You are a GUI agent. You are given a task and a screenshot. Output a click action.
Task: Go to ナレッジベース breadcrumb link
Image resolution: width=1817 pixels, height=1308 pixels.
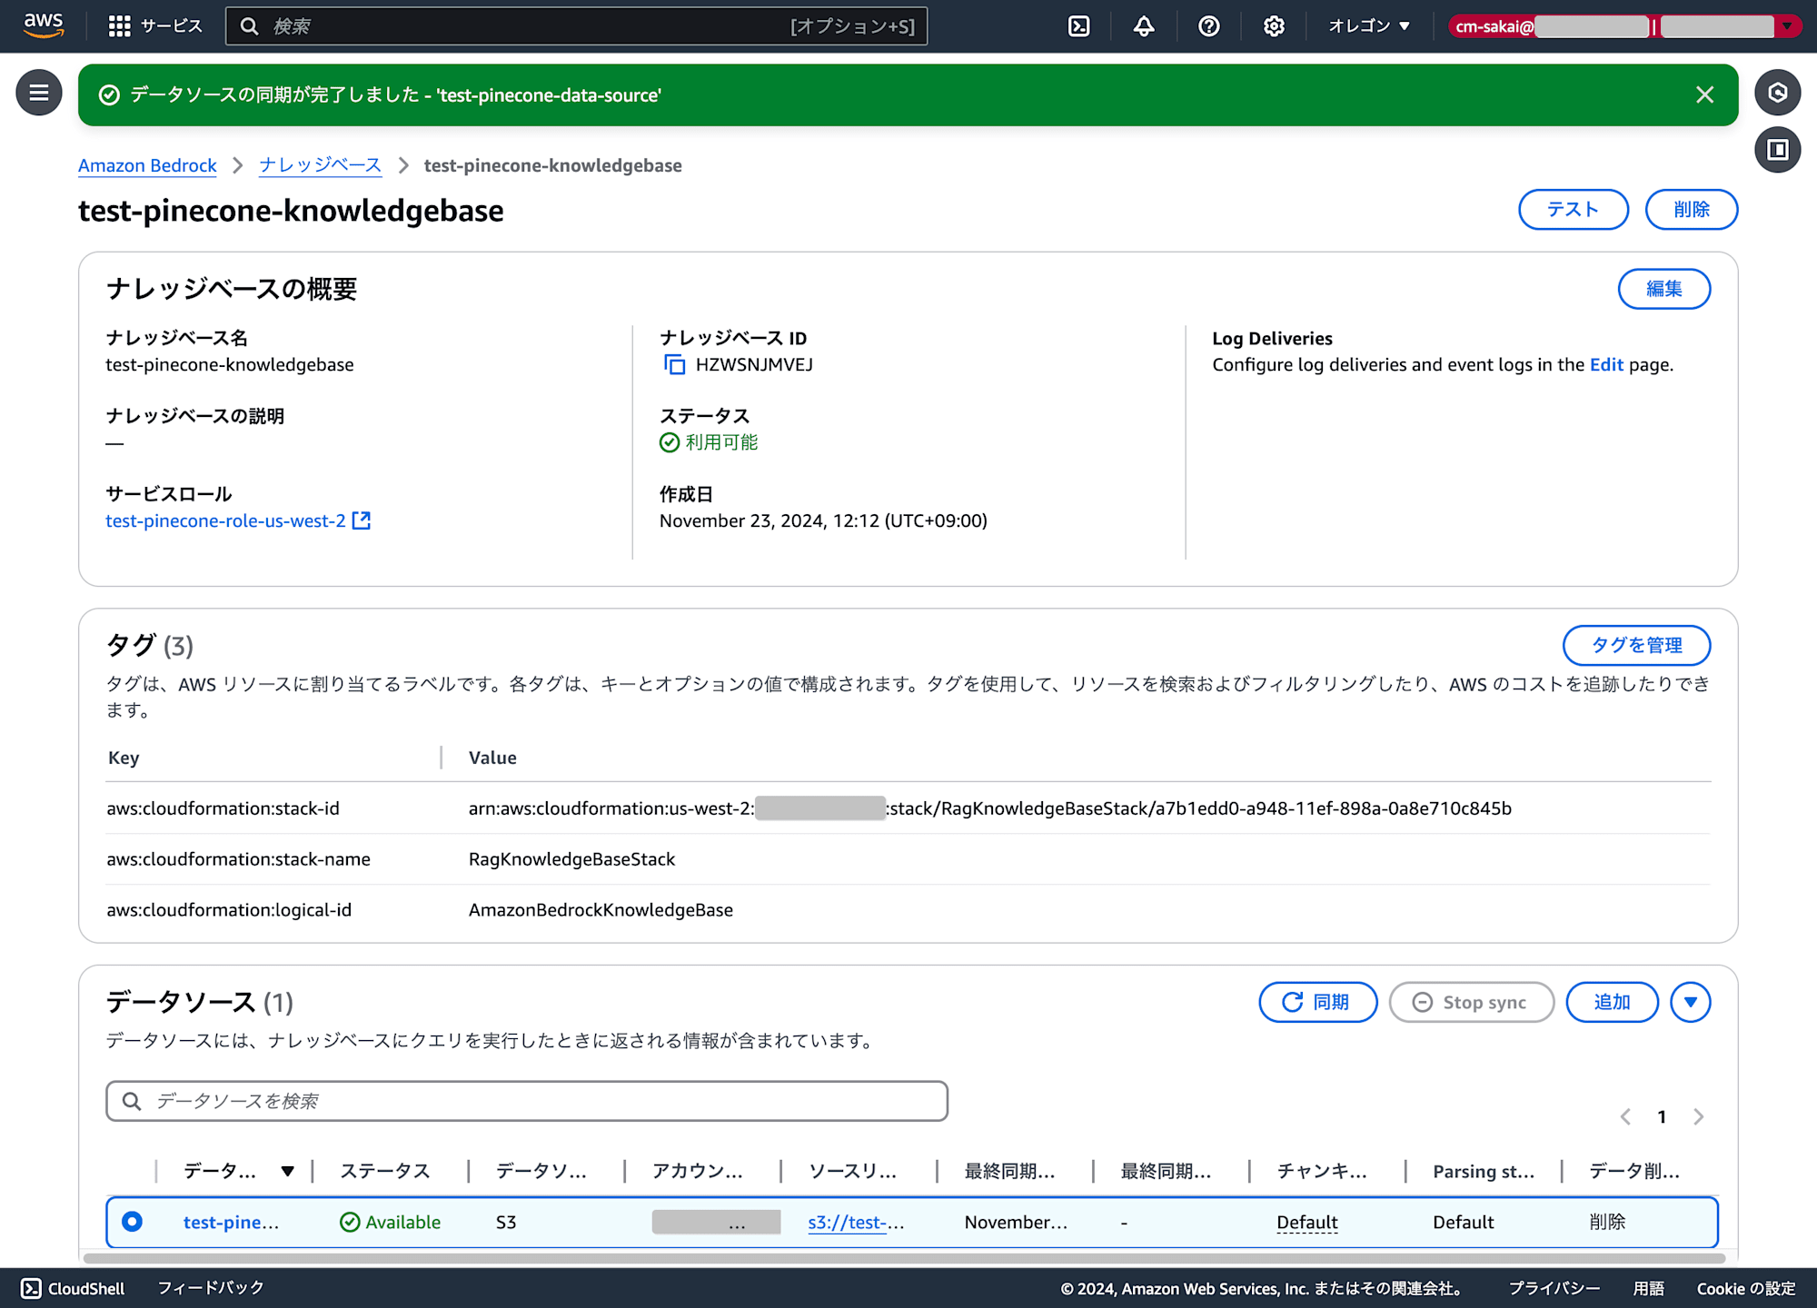320,165
